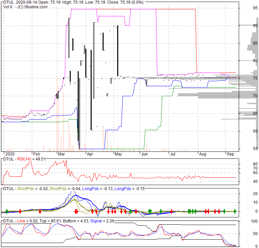259x248 pixels.
Task: Select the 'Sep' date axis label
Action: (230, 154)
